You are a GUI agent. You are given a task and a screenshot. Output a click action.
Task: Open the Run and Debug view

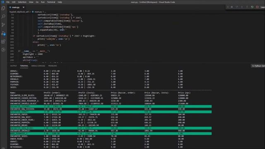[x=3, y=33]
